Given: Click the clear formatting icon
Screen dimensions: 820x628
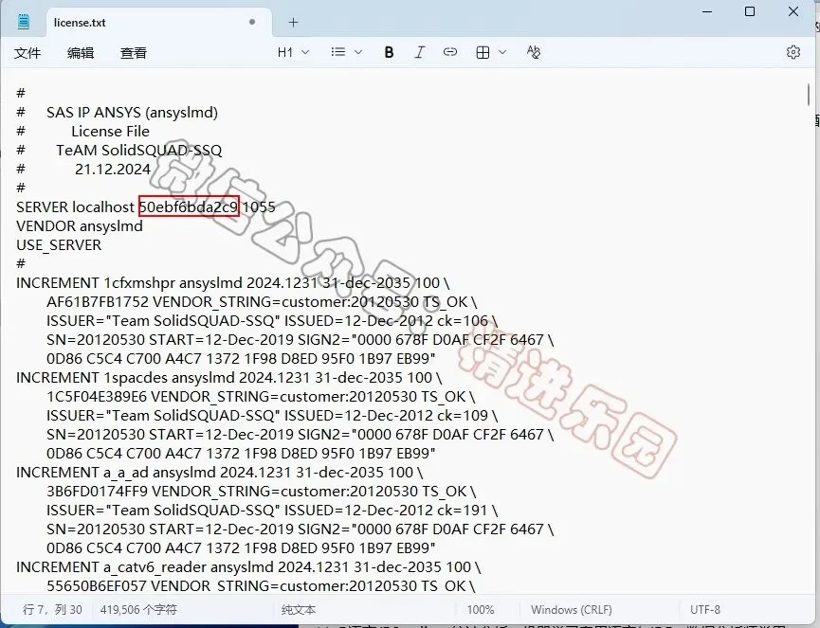Looking at the screenshot, I should pyautogui.click(x=534, y=52).
